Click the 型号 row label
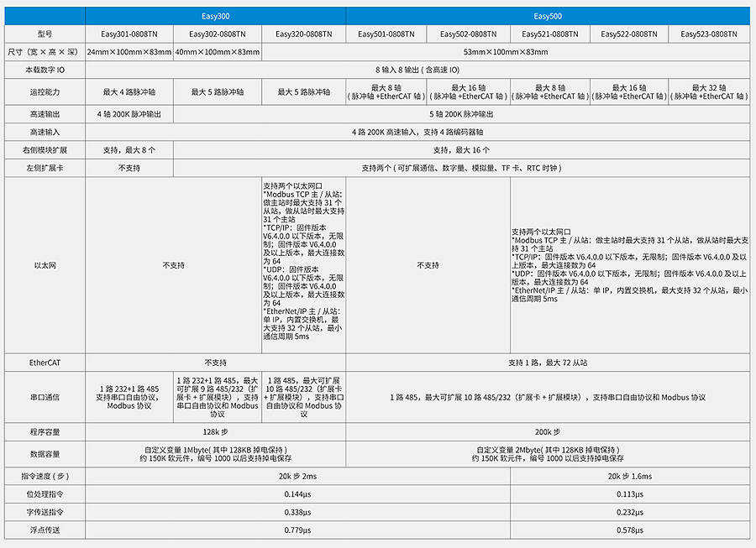 coord(45,34)
